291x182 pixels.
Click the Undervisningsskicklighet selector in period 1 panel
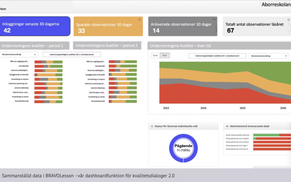point(71,54)
